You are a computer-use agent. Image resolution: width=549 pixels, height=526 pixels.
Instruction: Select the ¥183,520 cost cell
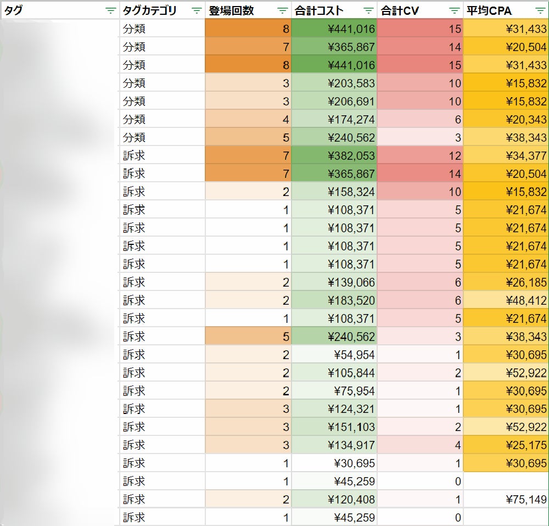(334, 300)
